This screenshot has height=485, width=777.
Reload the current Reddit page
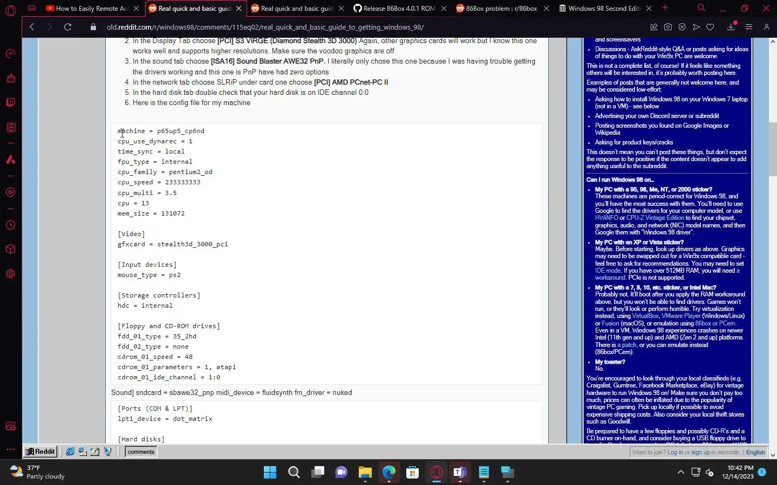click(68, 27)
